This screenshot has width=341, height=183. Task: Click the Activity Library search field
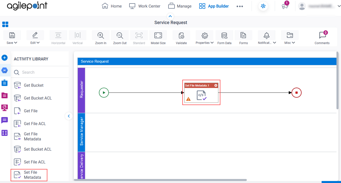[x=40, y=72]
